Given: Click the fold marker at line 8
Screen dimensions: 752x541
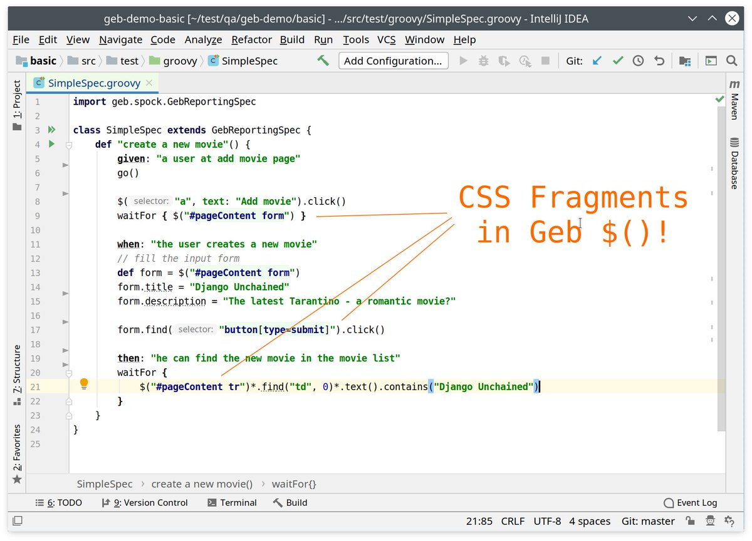Looking at the screenshot, I should click(x=65, y=194).
